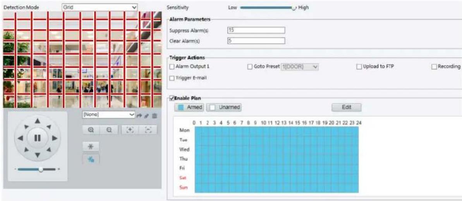Click the blue settings icon below asterisk
Screen dimensions: 462x201
pyautogui.click(x=91, y=159)
